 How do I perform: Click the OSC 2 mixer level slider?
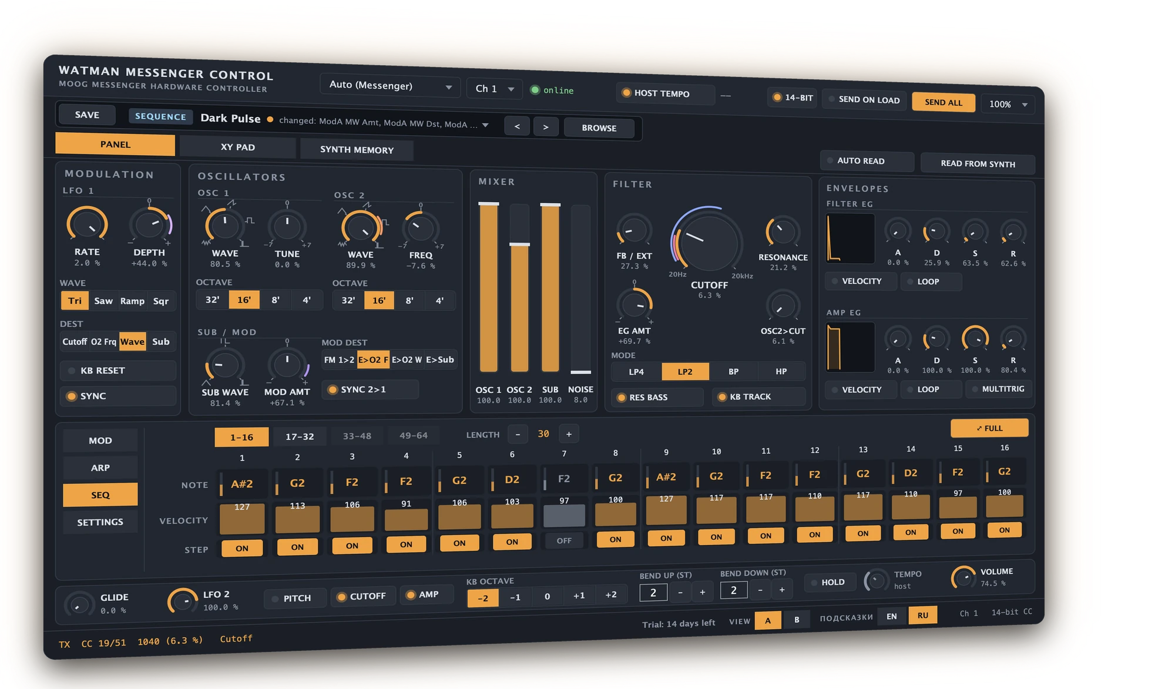(x=519, y=288)
